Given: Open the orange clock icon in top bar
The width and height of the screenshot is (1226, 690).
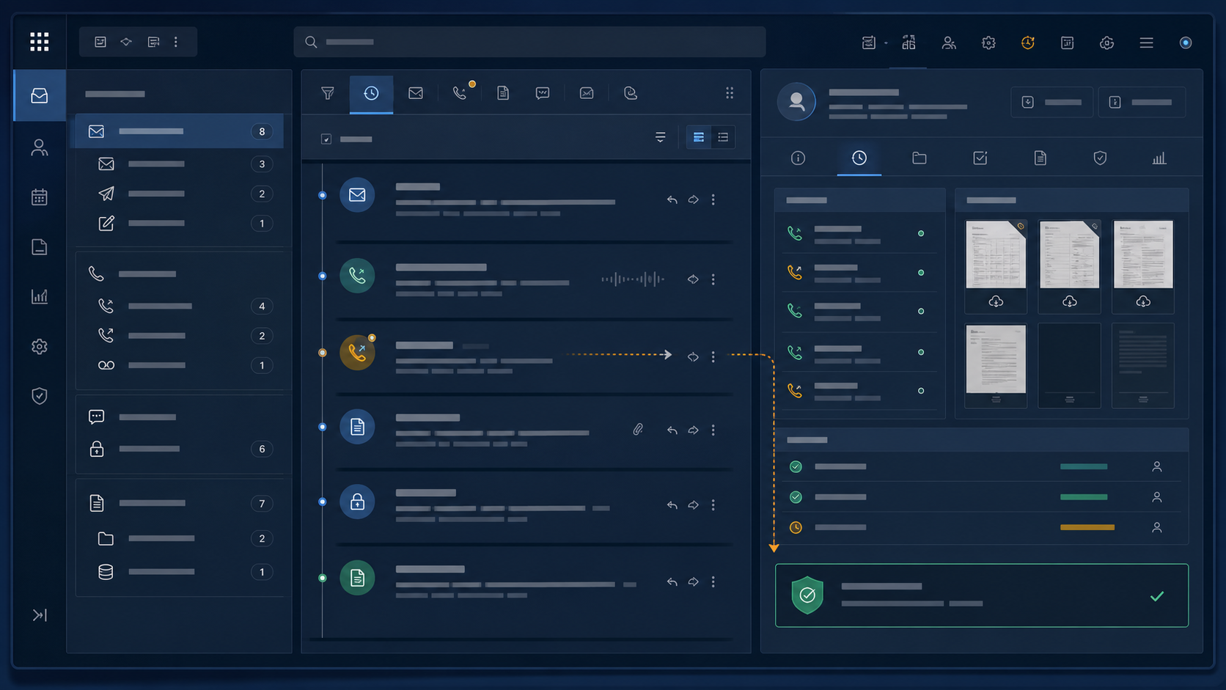Looking at the screenshot, I should pos(1028,43).
